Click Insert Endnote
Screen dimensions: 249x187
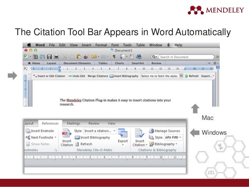pyautogui.click(x=40, y=131)
